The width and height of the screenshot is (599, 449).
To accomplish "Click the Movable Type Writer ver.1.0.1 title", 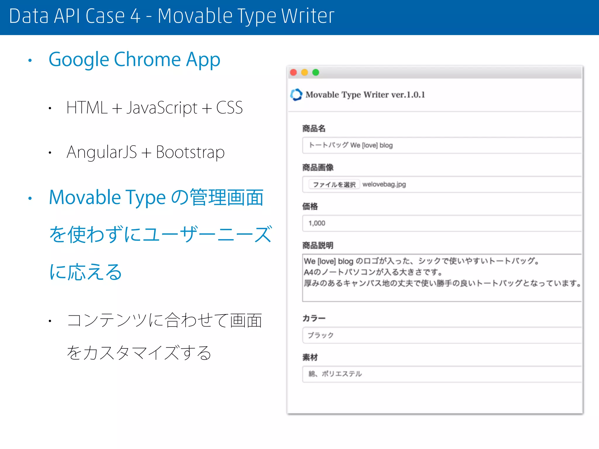I will pos(365,95).
